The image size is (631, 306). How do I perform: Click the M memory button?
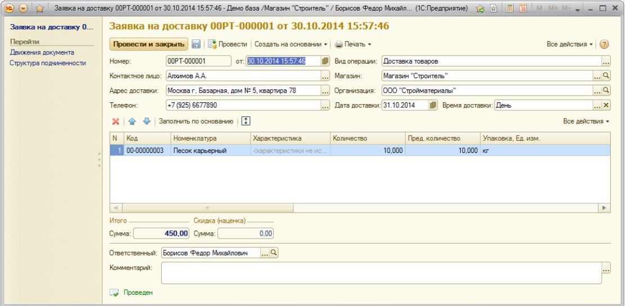[x=539, y=8]
